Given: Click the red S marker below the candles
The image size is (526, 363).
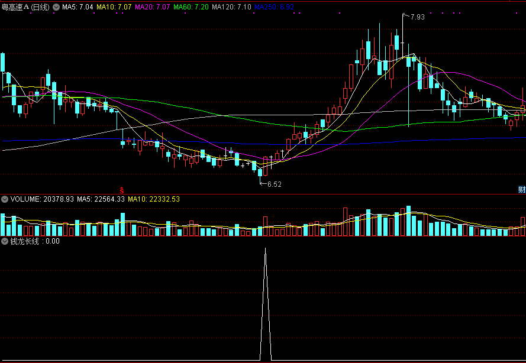Looking at the screenshot, I should [122, 190].
